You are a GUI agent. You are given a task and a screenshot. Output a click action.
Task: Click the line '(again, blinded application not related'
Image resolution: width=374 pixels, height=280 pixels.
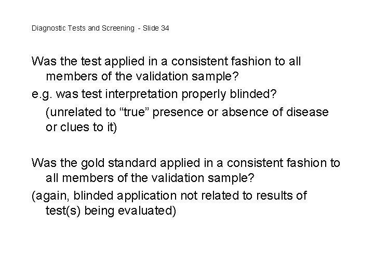169,196
